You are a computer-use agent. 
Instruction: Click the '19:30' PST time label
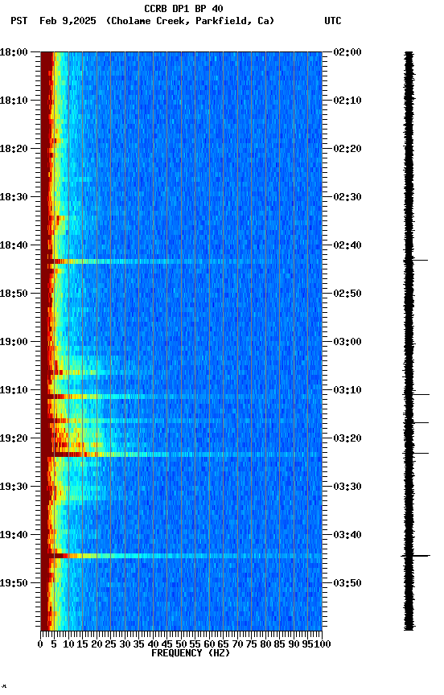tap(14, 487)
